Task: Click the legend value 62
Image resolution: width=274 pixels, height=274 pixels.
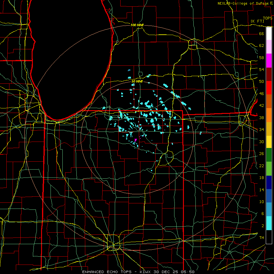Action: point(262,46)
